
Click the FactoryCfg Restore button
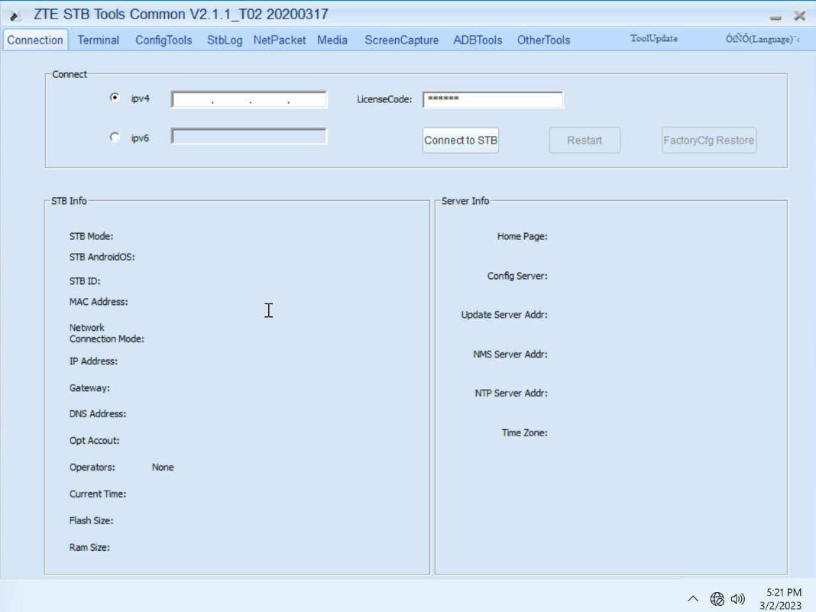coord(709,141)
